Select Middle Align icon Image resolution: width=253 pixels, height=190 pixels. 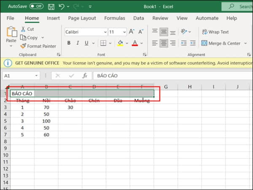(x=164, y=32)
